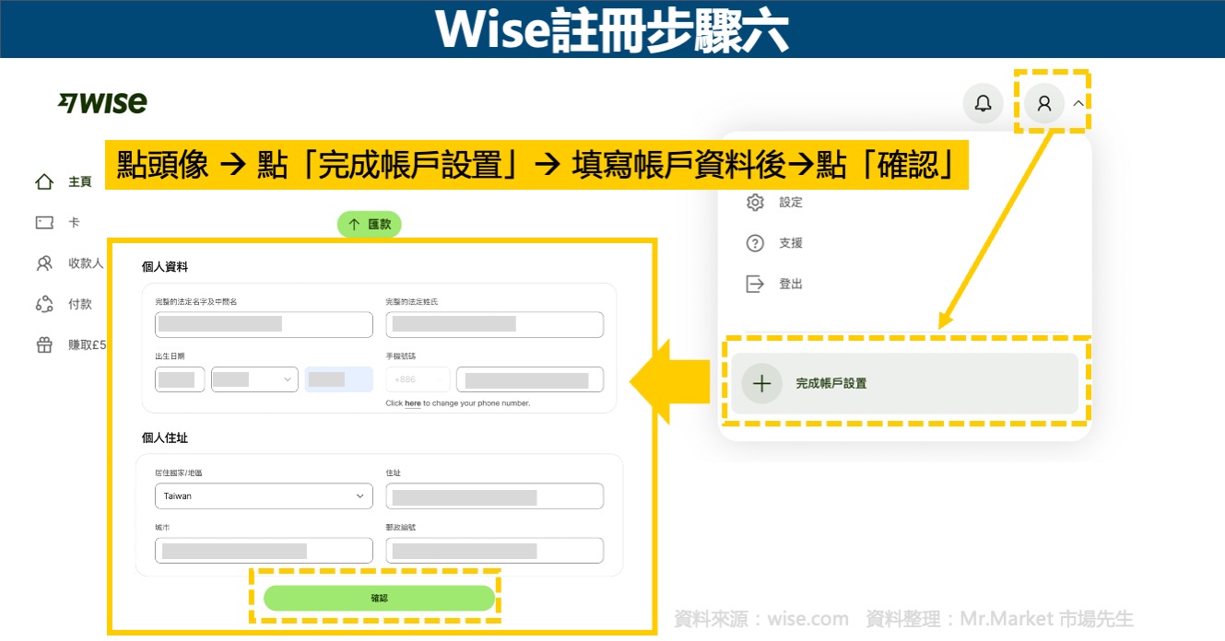This screenshot has height=641, width=1225.
Task: Open 支援 in profile menu
Action: (x=791, y=243)
